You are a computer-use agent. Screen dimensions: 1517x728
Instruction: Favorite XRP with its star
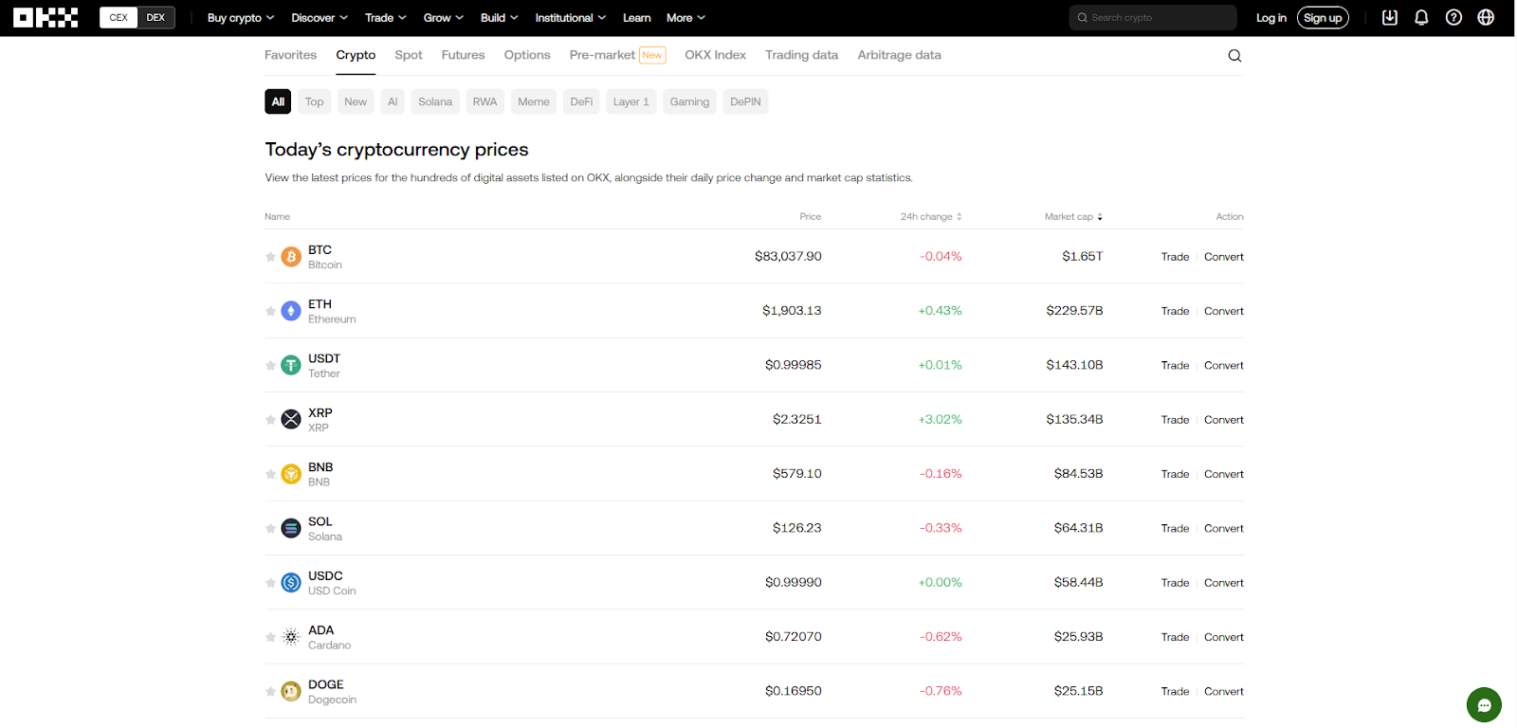click(270, 419)
